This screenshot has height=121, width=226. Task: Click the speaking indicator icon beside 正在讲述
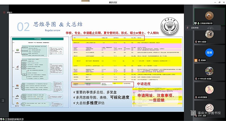[187, 28]
